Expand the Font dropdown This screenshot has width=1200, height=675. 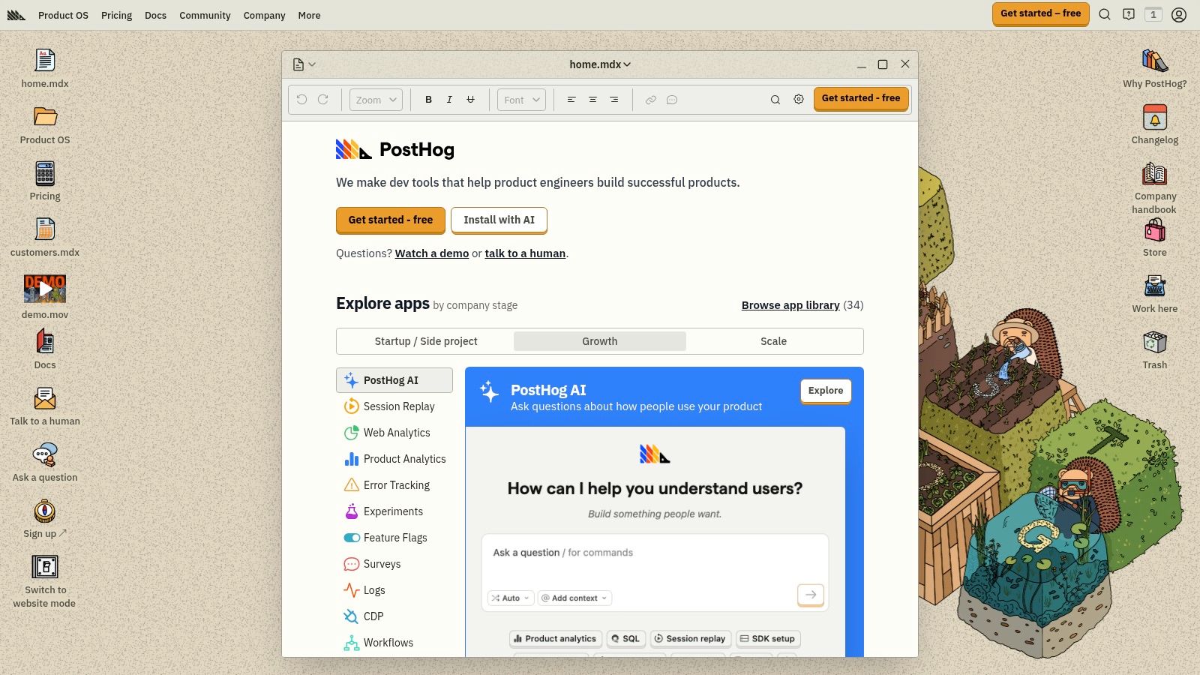[521, 100]
